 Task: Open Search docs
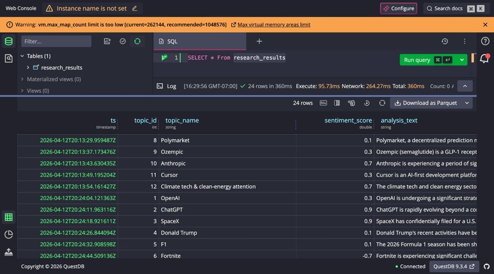coord(455,9)
